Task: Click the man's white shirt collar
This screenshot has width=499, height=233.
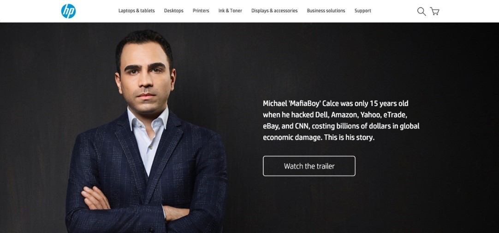Action: (x=149, y=118)
